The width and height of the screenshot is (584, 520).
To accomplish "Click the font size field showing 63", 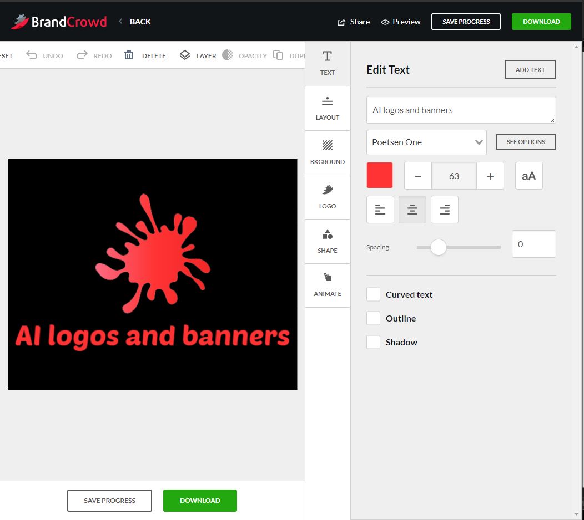I will pyautogui.click(x=454, y=176).
